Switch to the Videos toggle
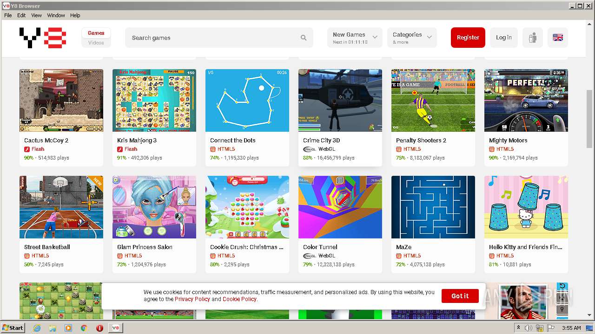Screen dimensions: 595x334 pos(96,43)
